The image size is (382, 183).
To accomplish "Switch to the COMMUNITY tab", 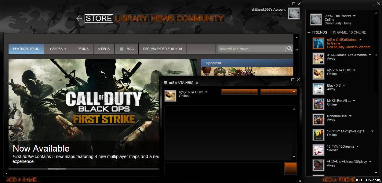I will click(200, 18).
